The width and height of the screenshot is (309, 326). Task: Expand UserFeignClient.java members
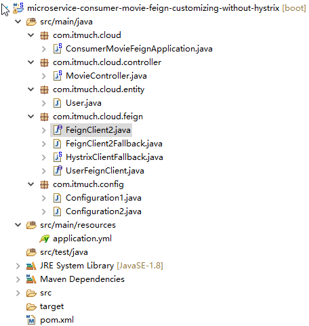click(x=44, y=171)
